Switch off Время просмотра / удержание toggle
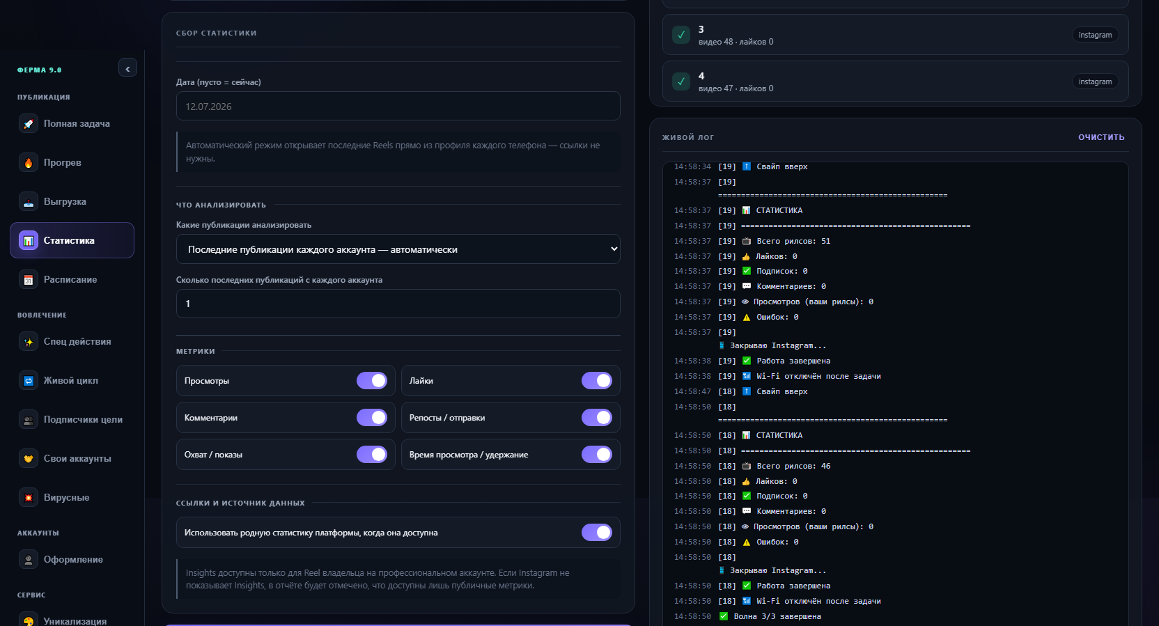 [597, 455]
